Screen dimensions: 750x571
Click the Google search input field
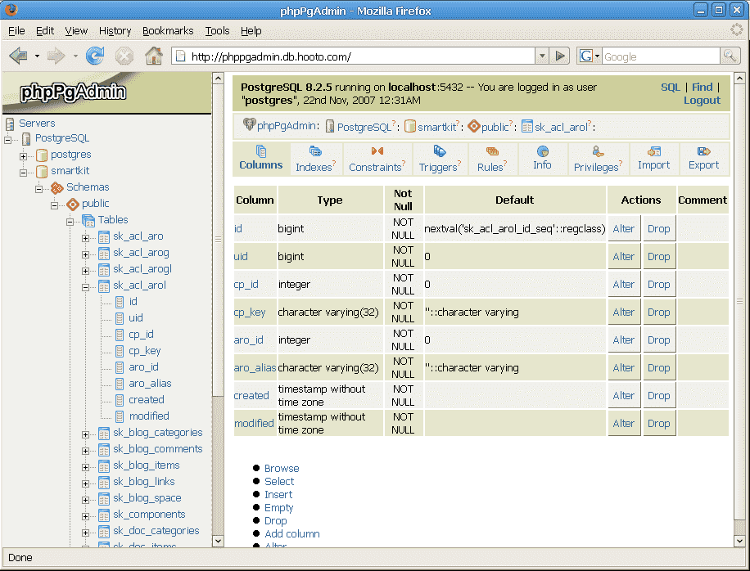coord(661,56)
